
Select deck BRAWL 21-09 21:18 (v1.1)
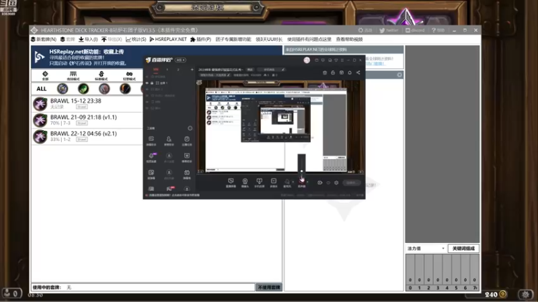pos(87,120)
